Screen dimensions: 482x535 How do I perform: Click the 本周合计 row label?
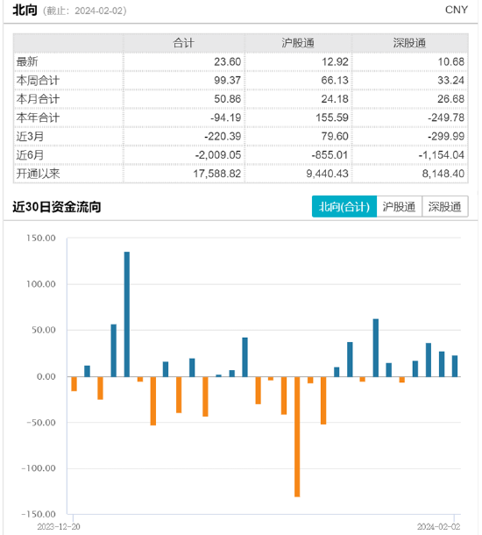click(x=38, y=81)
